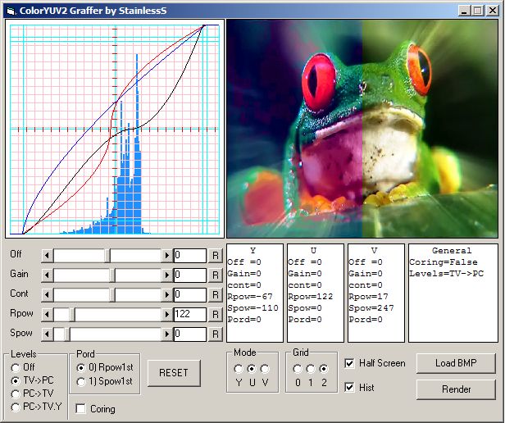505x423 pixels.
Task: Click the right arrow of the Cont slider
Action: pos(166,295)
